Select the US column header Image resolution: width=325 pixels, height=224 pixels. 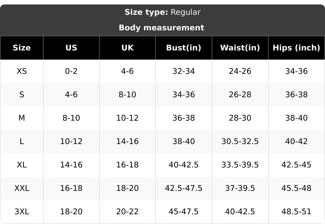click(71, 48)
